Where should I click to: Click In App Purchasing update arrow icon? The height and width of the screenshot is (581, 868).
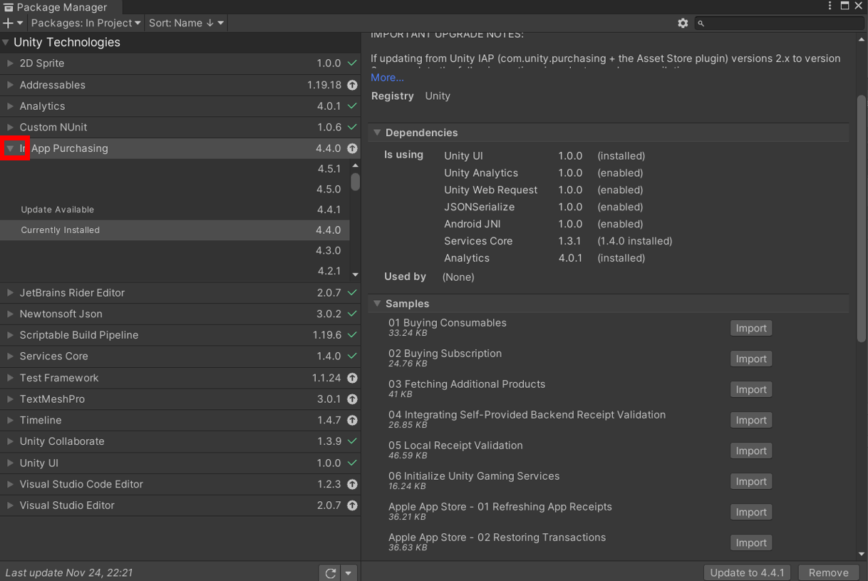click(x=352, y=148)
